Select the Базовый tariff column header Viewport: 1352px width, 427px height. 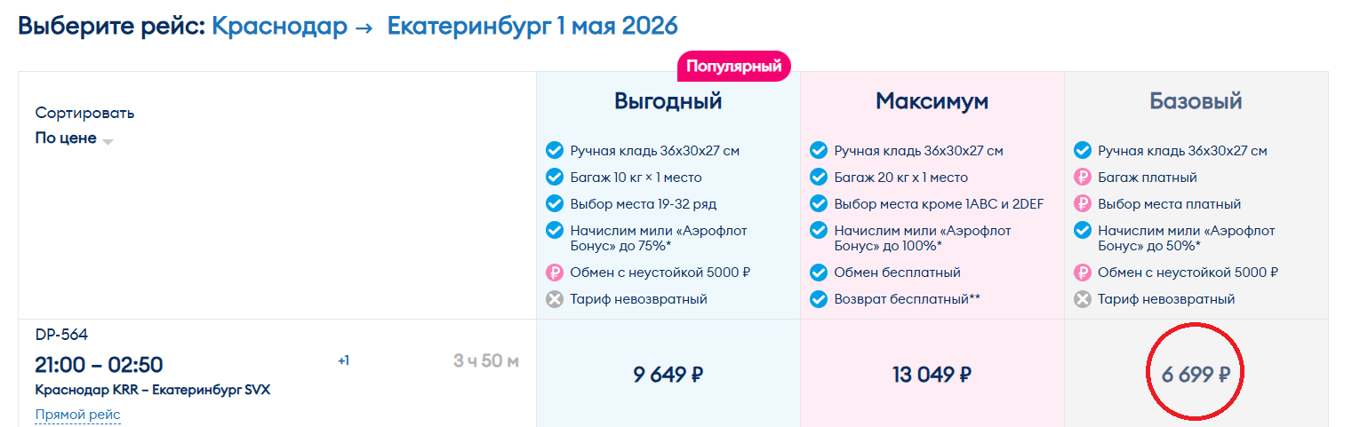pyautogui.click(x=1196, y=101)
